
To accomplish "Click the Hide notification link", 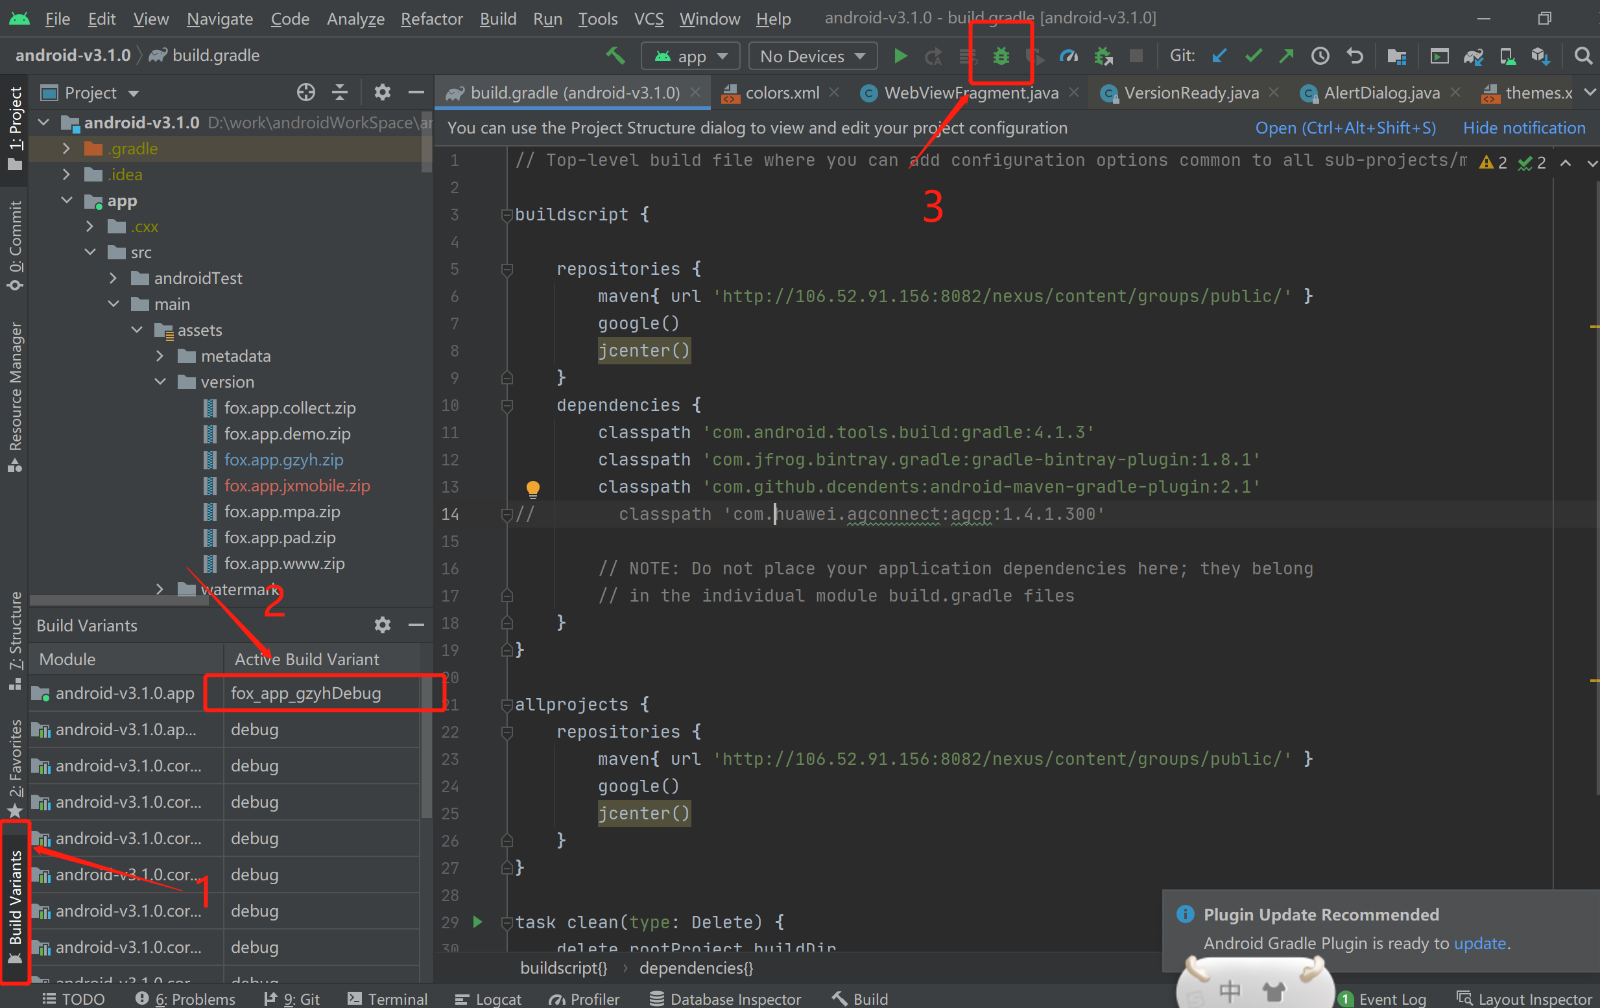I will pyautogui.click(x=1523, y=128).
